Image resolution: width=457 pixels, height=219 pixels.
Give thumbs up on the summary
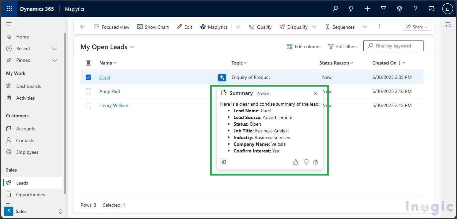point(295,162)
